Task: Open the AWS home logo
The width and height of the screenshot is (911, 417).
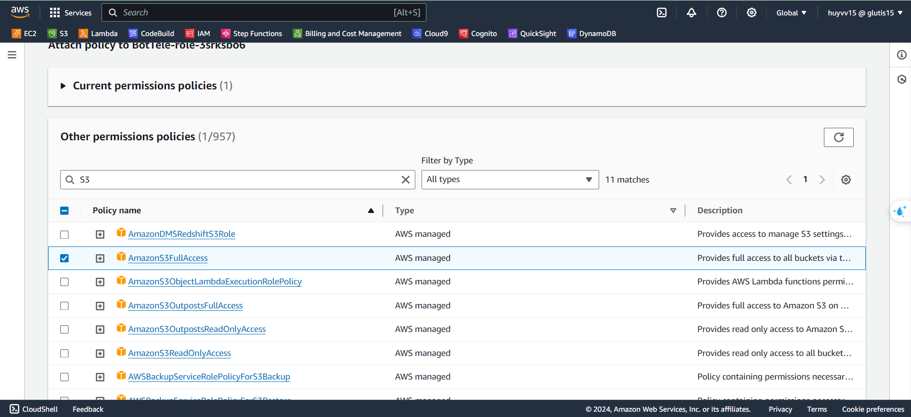Action: pos(20,12)
